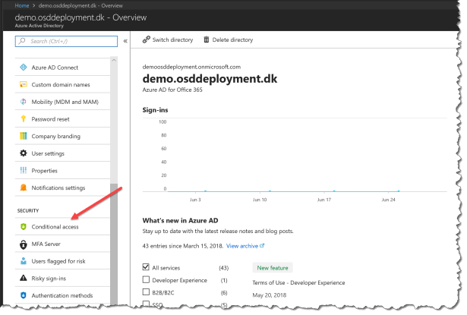
Task: Click Developer Experience count (1)
Action: (x=224, y=280)
